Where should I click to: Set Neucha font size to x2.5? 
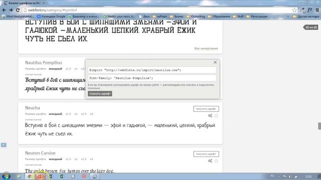click(84, 114)
